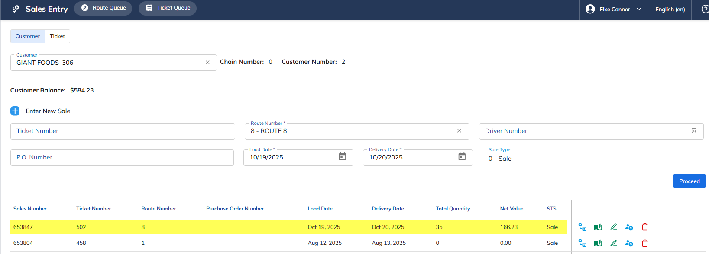Switch to the Ticket tab

tap(57, 36)
